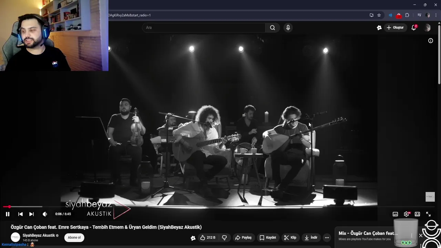Minimize the browser window
This screenshot has height=248, width=441.
414,5
